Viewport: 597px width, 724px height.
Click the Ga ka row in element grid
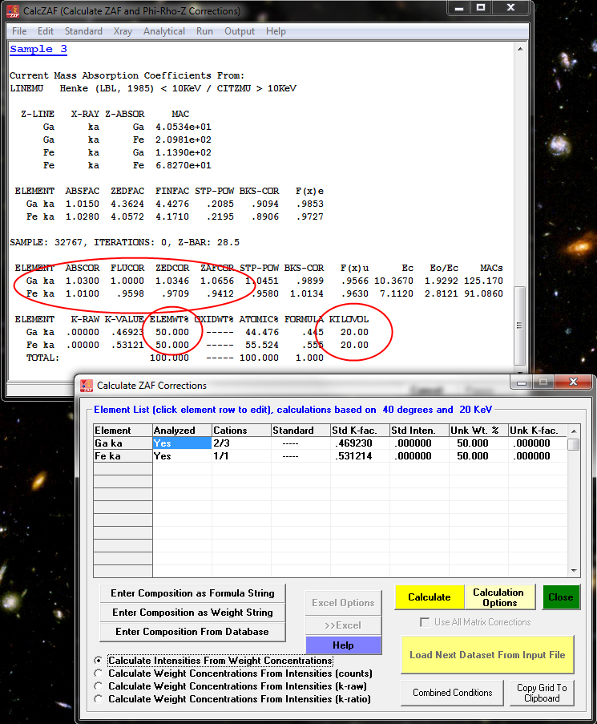123,443
